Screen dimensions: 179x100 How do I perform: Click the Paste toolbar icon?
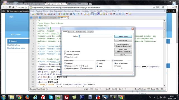click(60, 14)
